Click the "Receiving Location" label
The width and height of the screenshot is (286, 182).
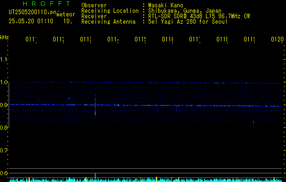[x=110, y=11]
